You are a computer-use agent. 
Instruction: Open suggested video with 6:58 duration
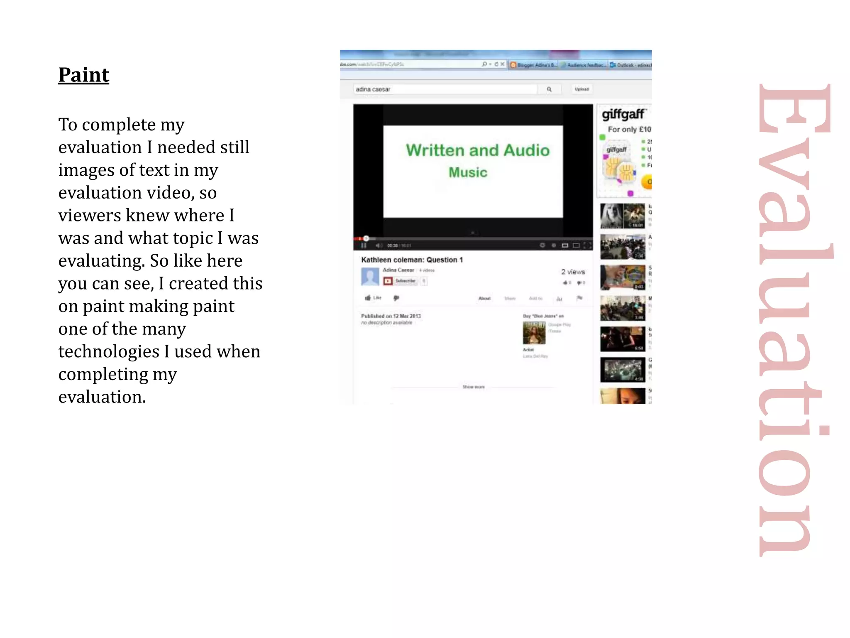[623, 339]
